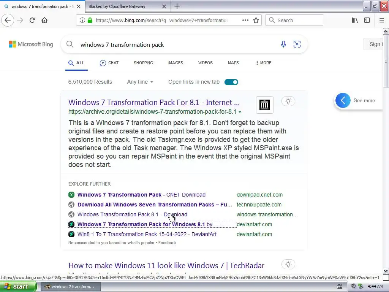Click the tray icon beside the clock
Screen dimensions: 389x292
click(361, 286)
